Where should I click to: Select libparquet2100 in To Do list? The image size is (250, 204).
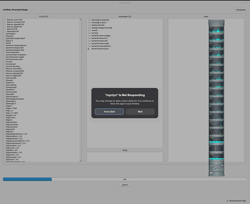coord(12,31)
